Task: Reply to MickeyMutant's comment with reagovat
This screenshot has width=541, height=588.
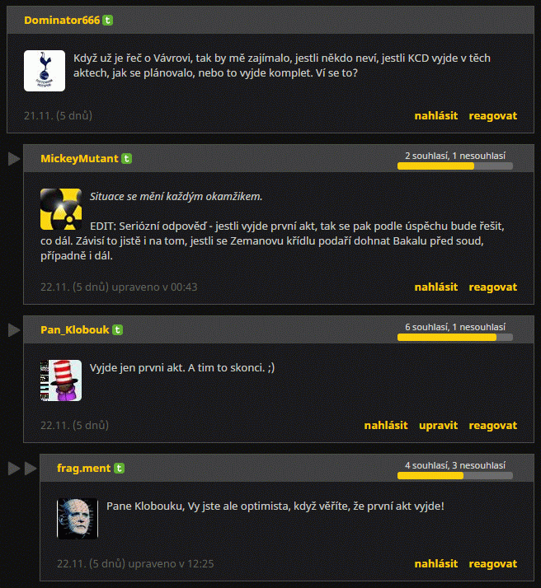Action: (x=493, y=287)
